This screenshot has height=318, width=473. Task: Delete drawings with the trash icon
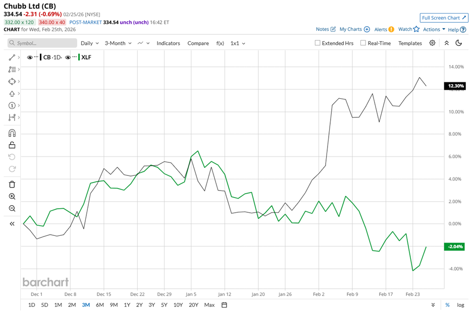(12, 184)
